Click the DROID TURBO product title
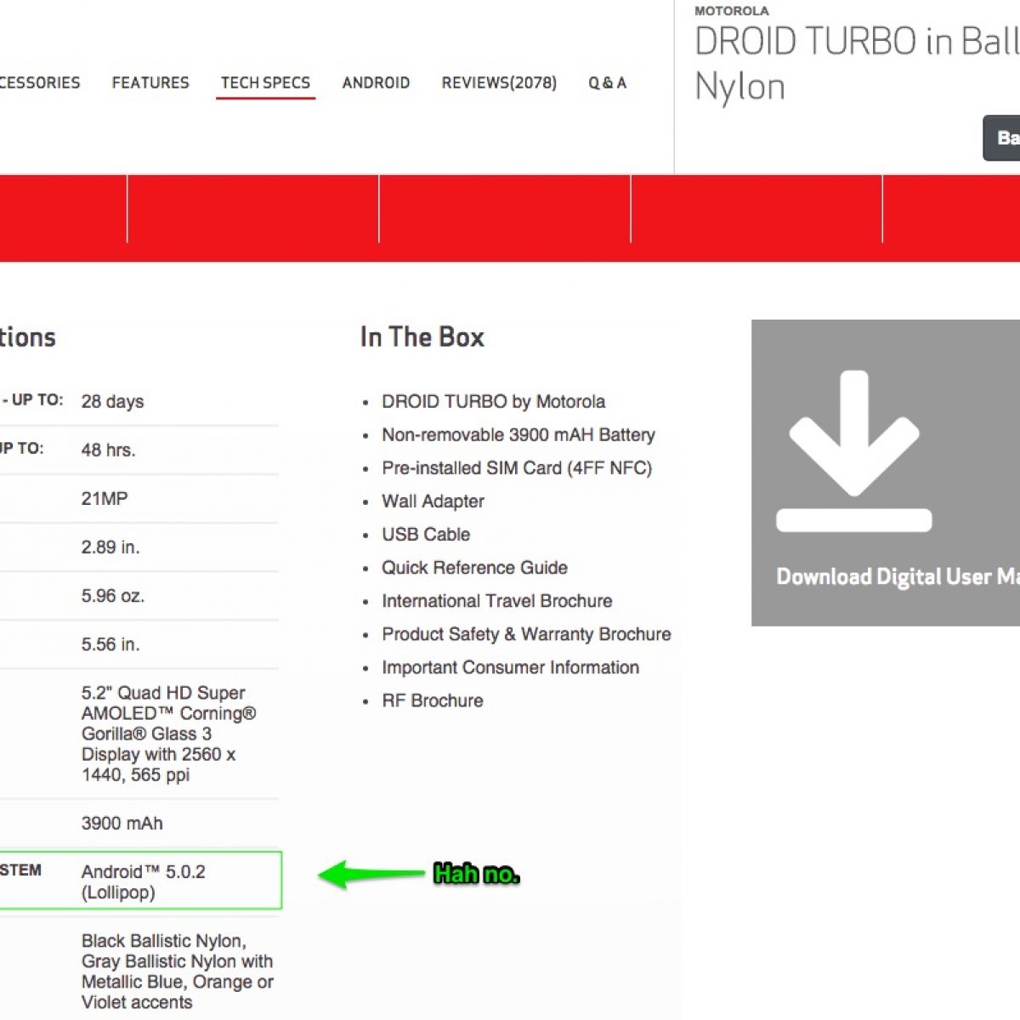The height and width of the screenshot is (1020, 1020). [855, 63]
